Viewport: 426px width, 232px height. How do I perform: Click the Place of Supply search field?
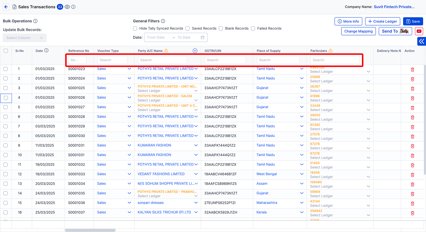click(x=278, y=60)
